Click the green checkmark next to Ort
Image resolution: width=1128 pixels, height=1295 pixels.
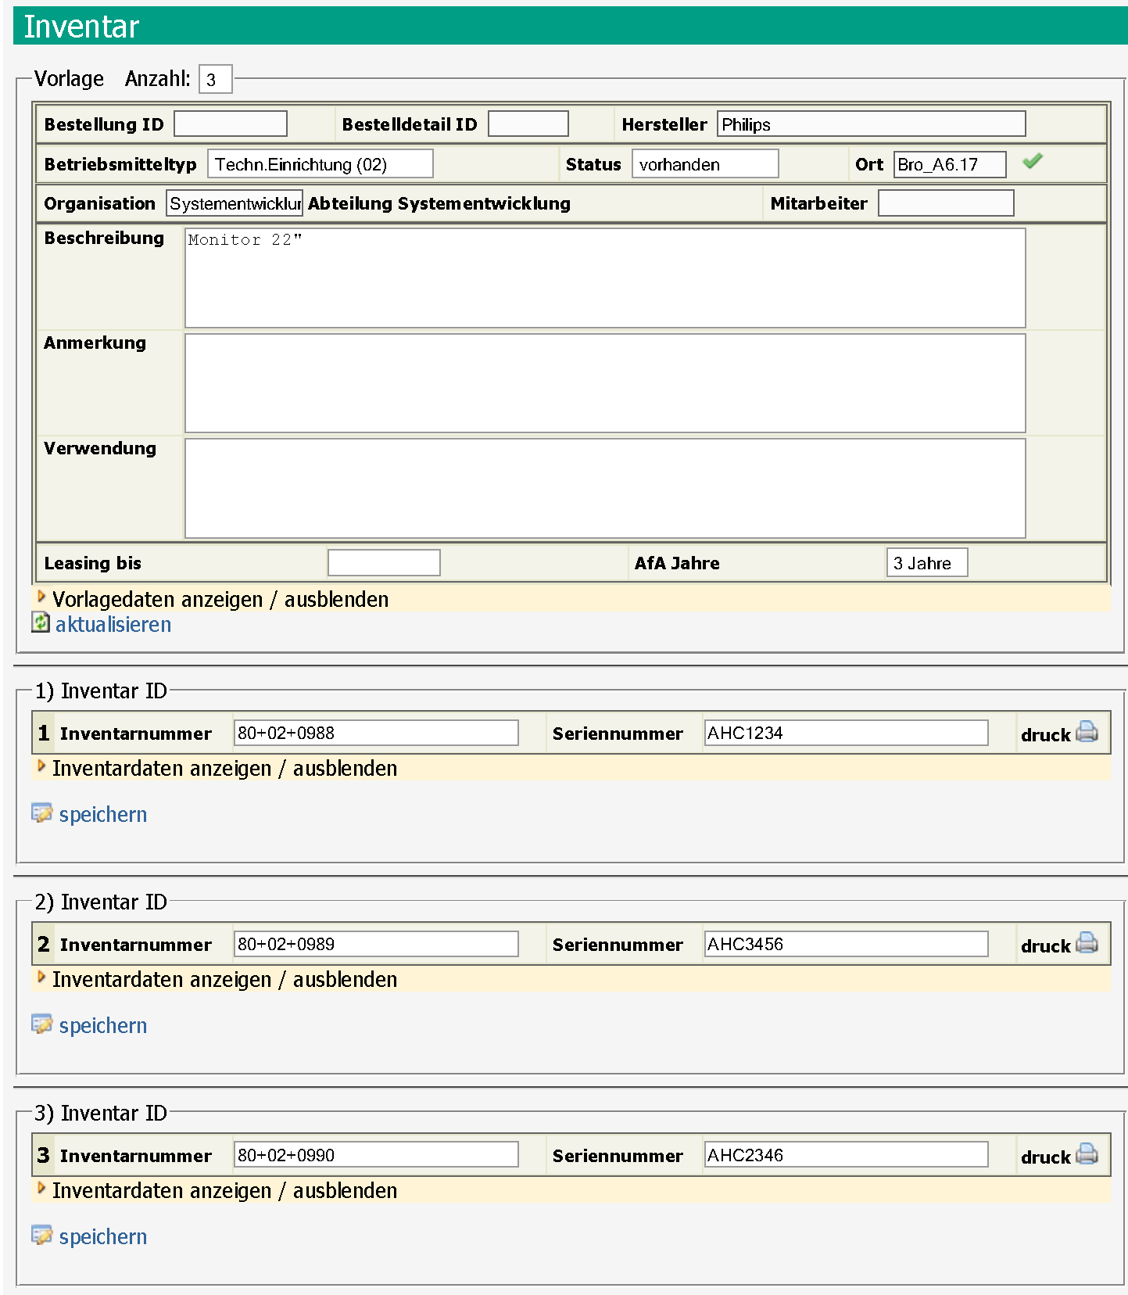click(x=1032, y=161)
